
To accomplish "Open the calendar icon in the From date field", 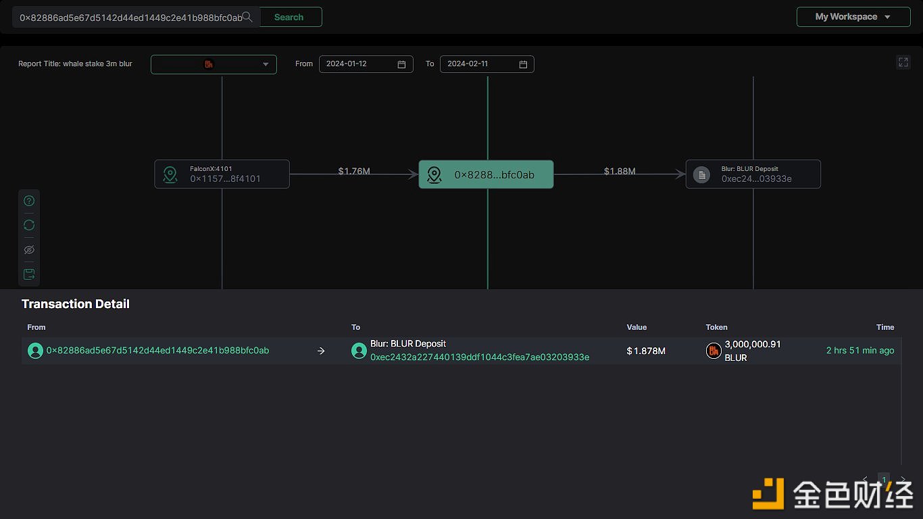I will (x=401, y=64).
